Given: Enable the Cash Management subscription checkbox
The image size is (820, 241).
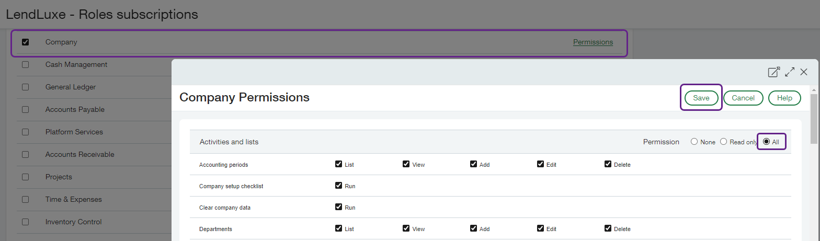Looking at the screenshot, I should [x=25, y=65].
